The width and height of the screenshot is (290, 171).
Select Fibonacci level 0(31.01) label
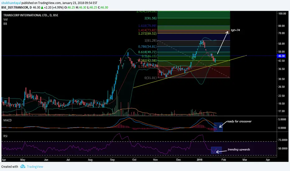(x=150, y=78)
